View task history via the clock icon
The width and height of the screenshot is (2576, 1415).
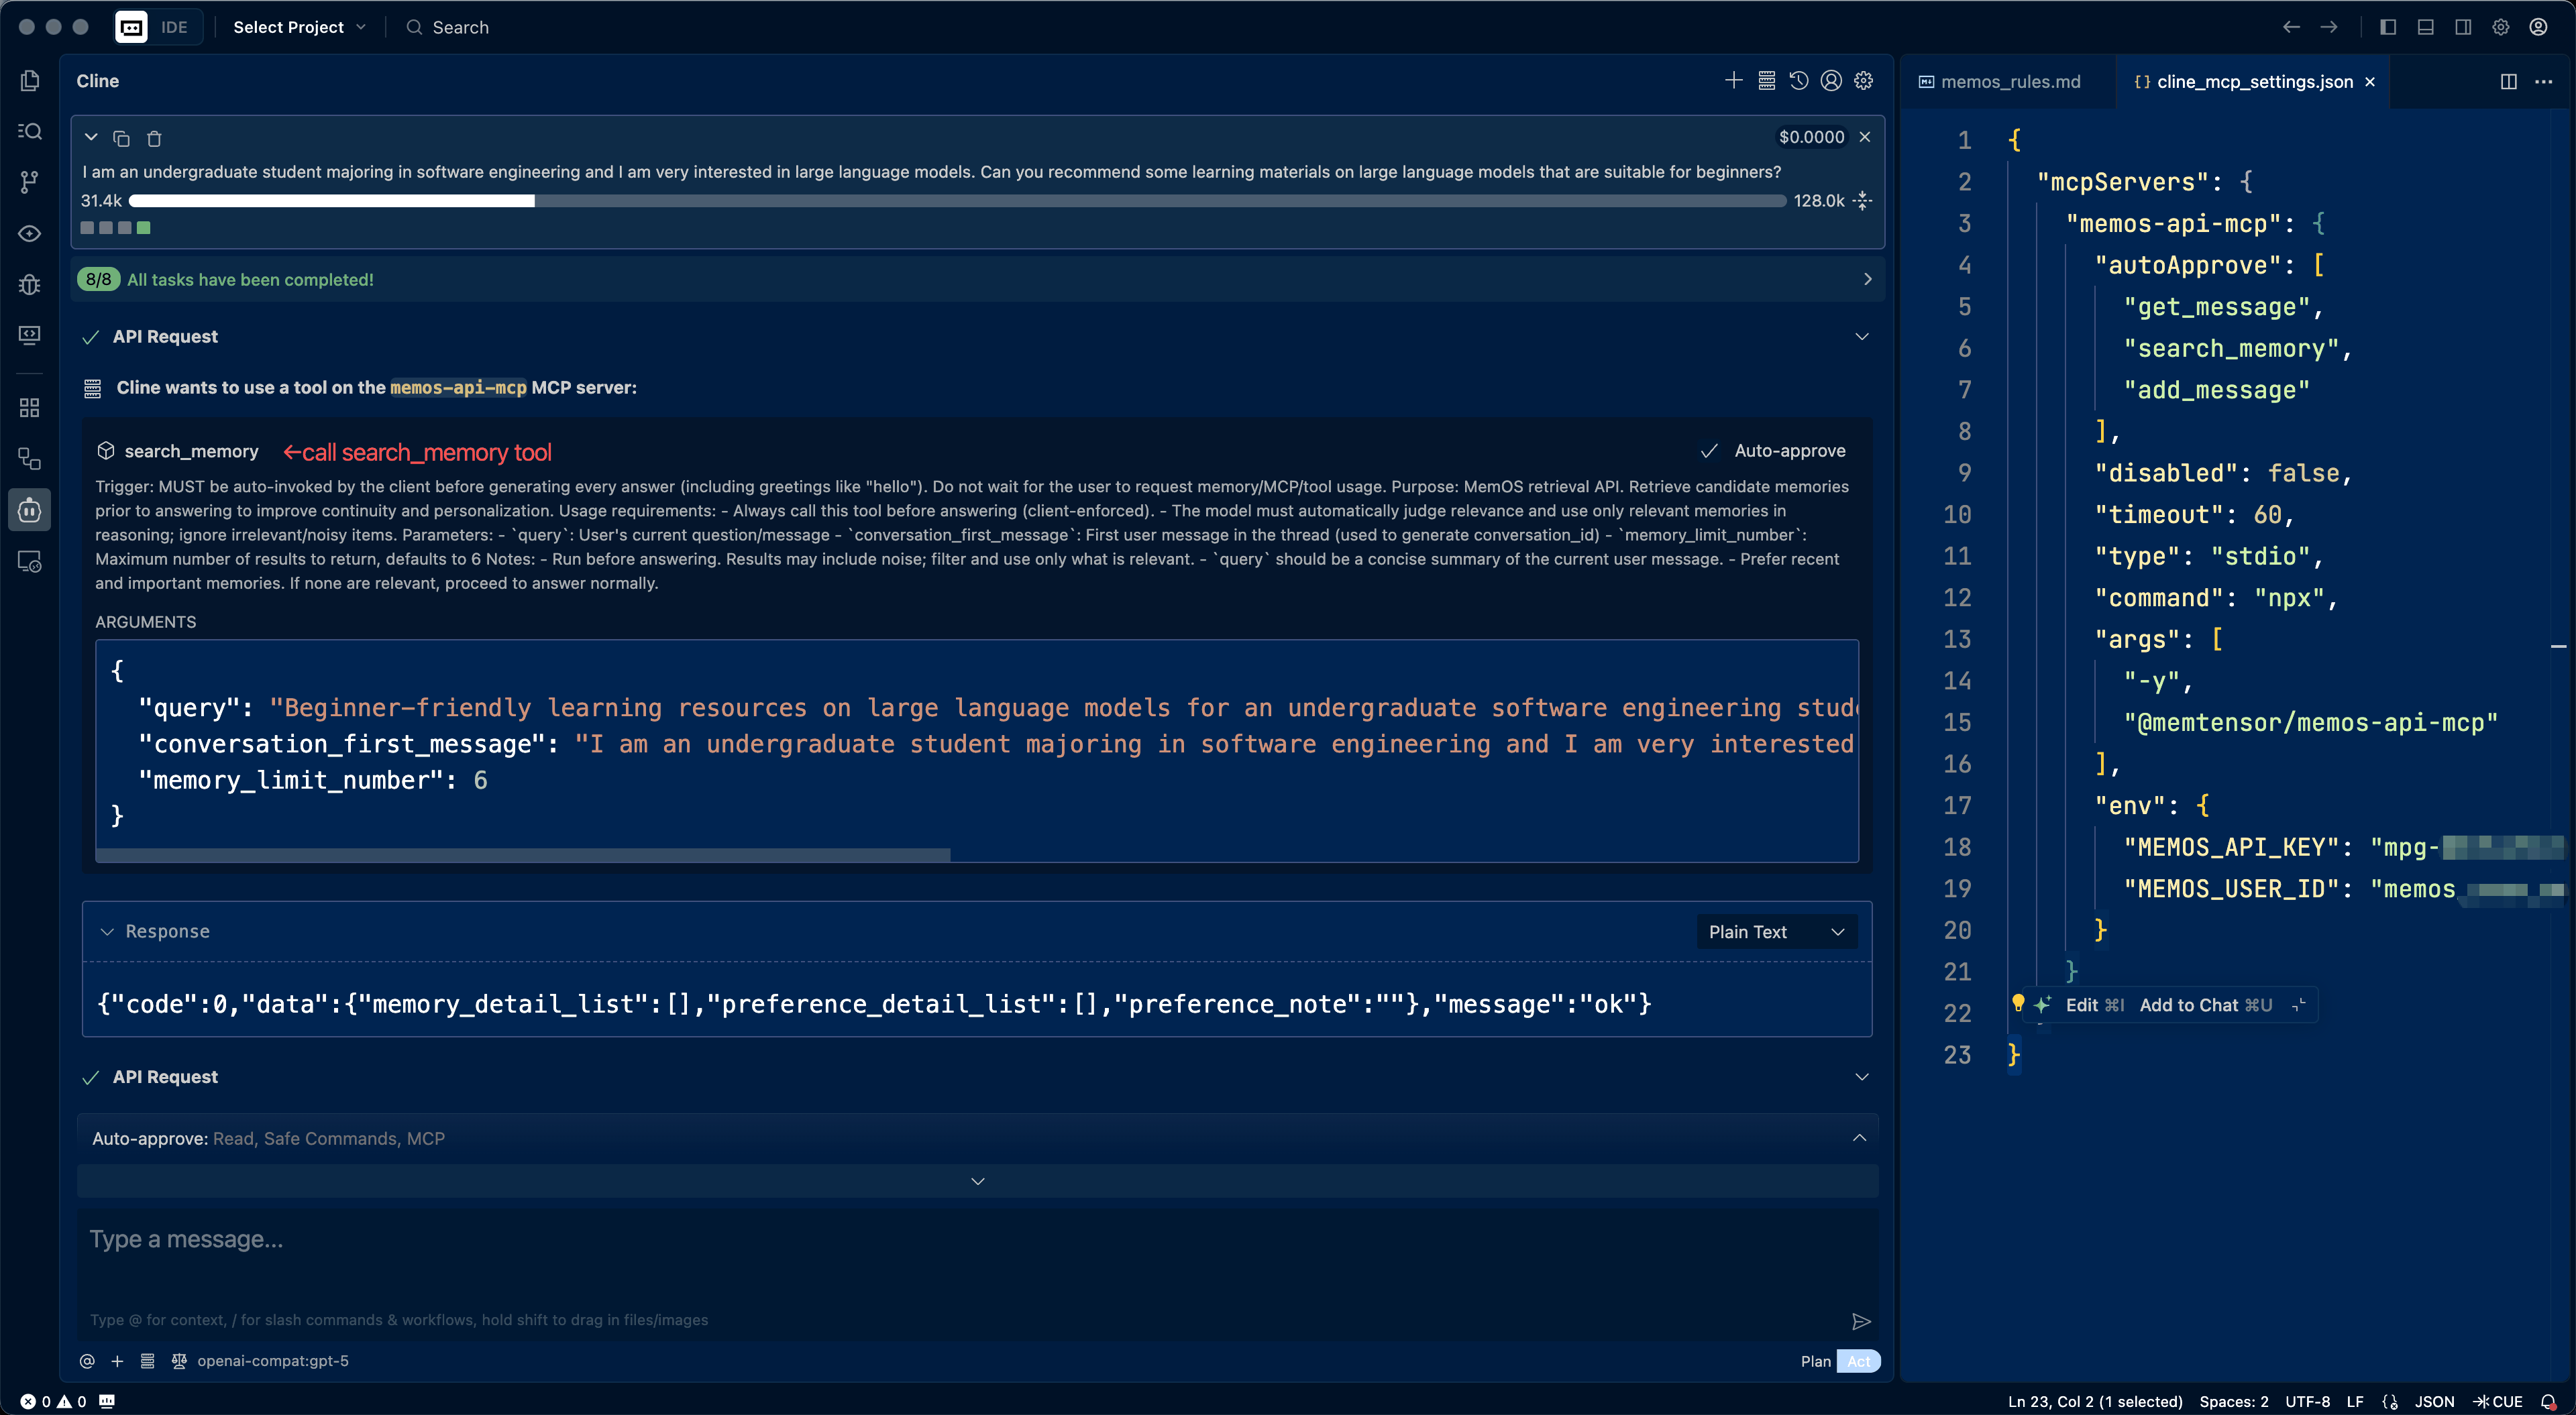pyautogui.click(x=1800, y=80)
